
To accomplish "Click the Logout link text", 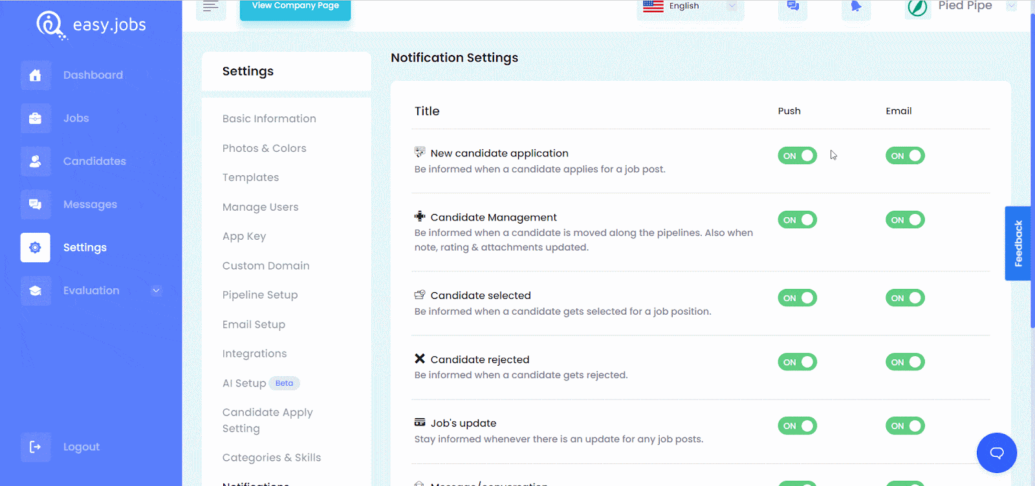I will pos(82,447).
